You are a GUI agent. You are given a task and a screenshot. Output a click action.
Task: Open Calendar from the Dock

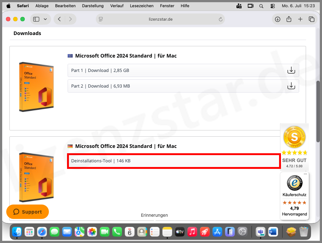(130, 232)
